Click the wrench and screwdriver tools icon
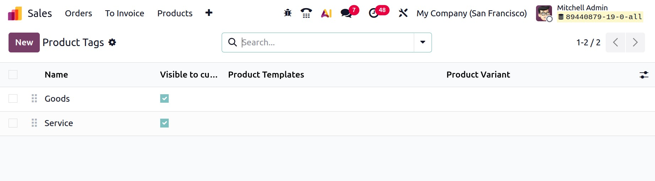Screen dimensions: 655x181 pos(403,13)
